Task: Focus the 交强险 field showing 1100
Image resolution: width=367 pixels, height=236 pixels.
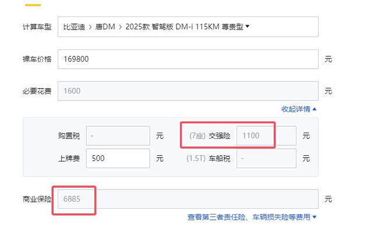Action: tap(266, 135)
